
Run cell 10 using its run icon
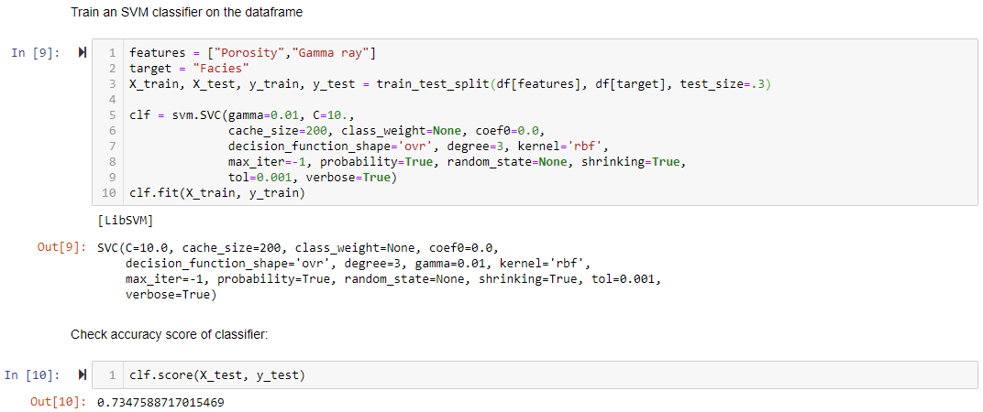click(x=82, y=375)
